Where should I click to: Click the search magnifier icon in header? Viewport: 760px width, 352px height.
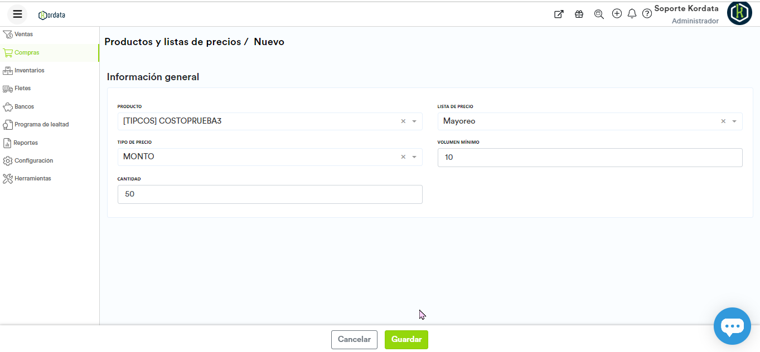[x=599, y=14]
